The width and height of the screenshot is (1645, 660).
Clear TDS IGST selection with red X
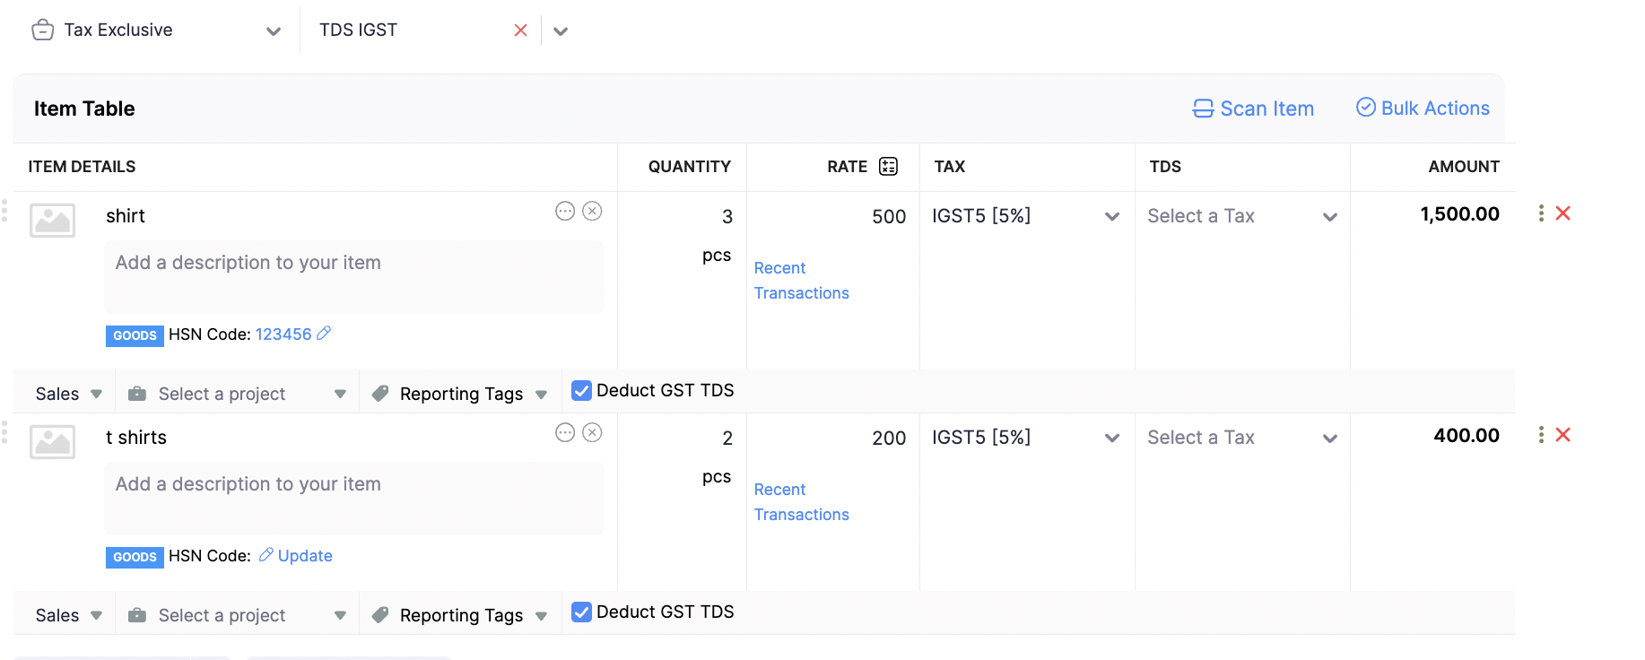click(x=520, y=30)
